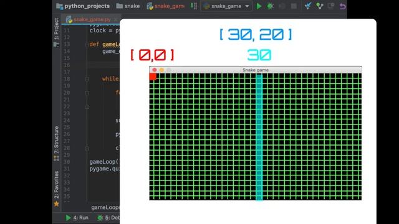The height and width of the screenshot is (224, 399).
Task: Start debugging with the bug icon
Action: (x=270, y=6)
